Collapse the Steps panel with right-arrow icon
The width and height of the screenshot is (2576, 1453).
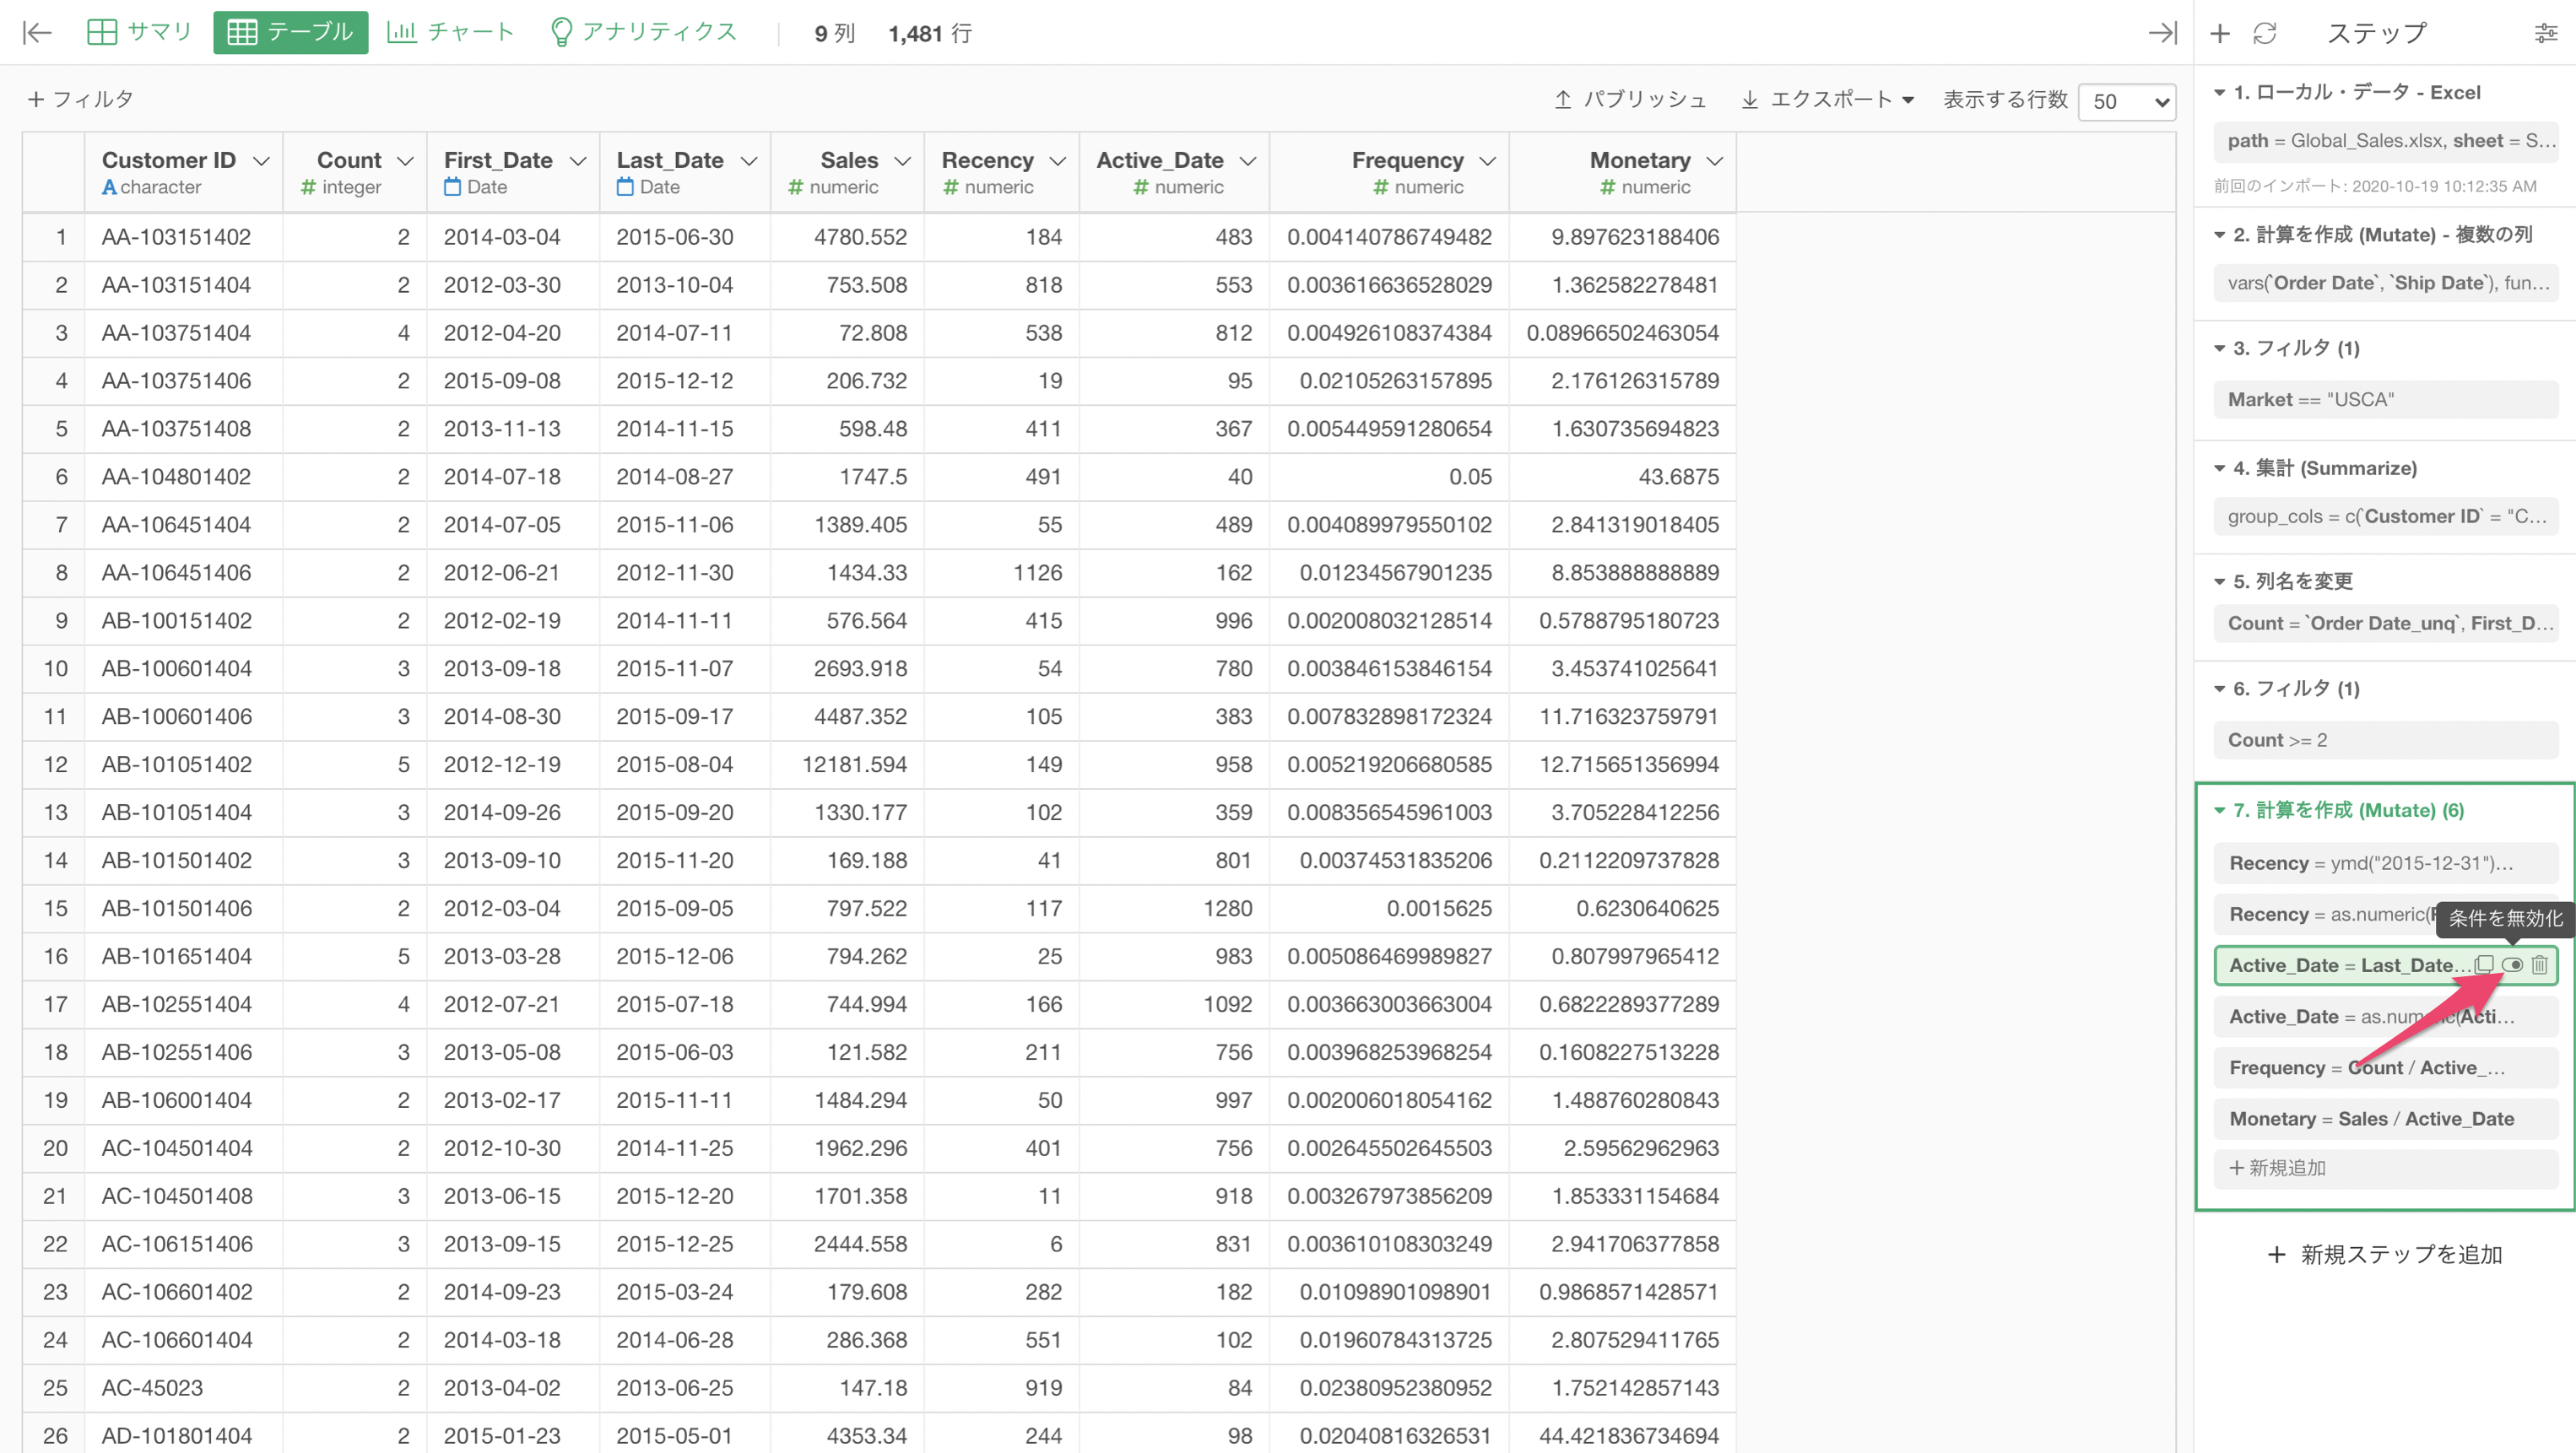(2162, 33)
